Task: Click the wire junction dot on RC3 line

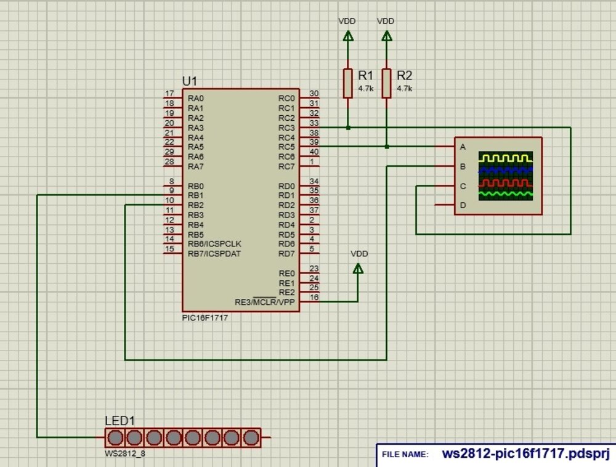Action: [348, 128]
